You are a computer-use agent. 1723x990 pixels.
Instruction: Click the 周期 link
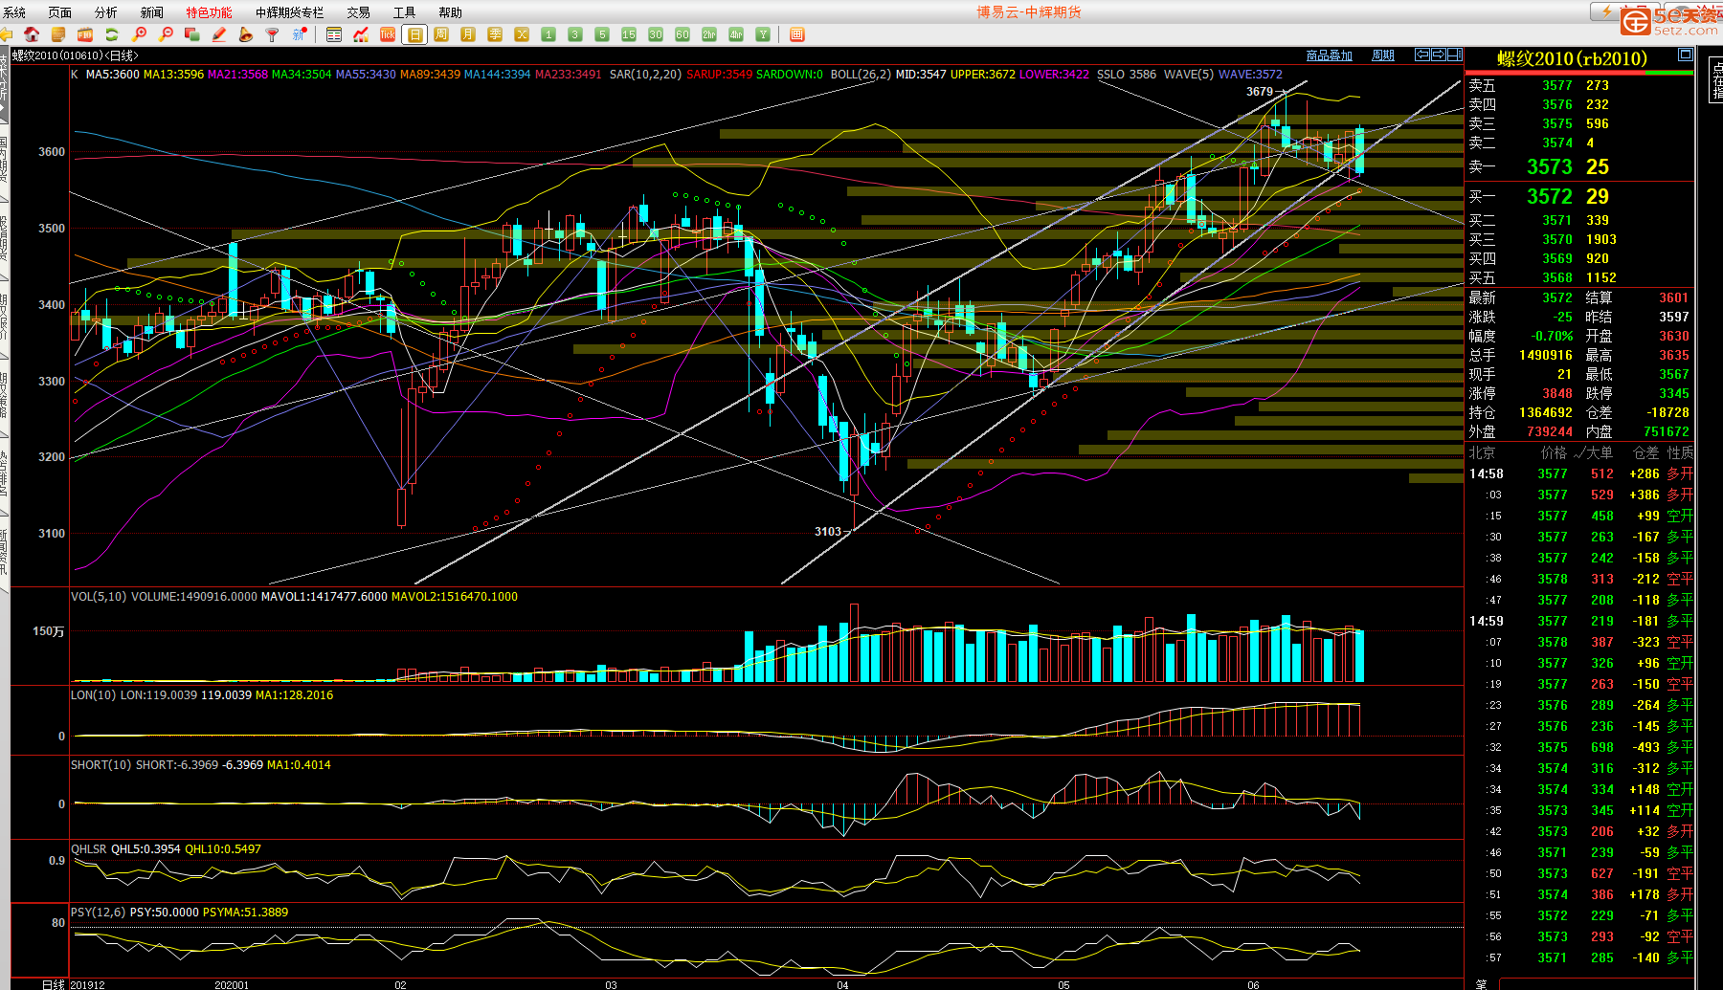click(x=1383, y=55)
